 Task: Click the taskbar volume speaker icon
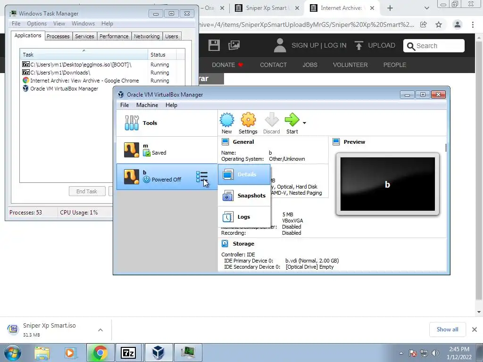(435, 353)
